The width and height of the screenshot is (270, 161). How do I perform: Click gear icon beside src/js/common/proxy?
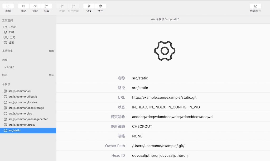point(5,125)
